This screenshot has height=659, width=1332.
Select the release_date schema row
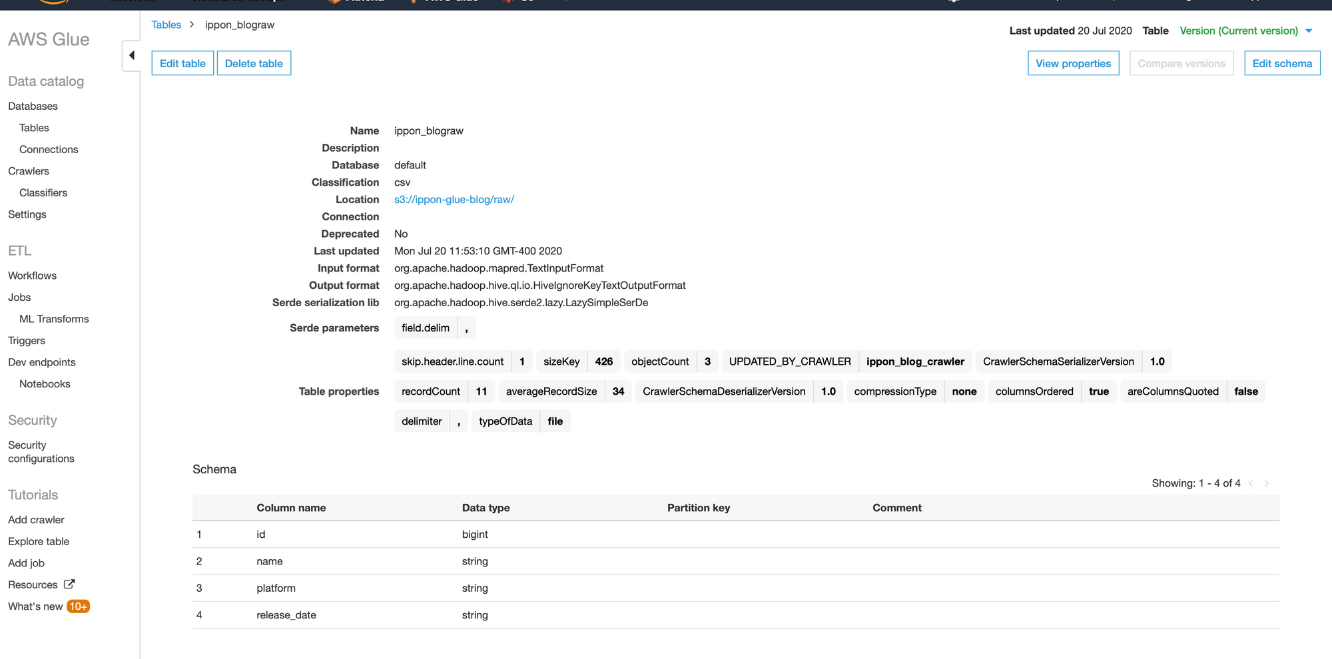[286, 615]
